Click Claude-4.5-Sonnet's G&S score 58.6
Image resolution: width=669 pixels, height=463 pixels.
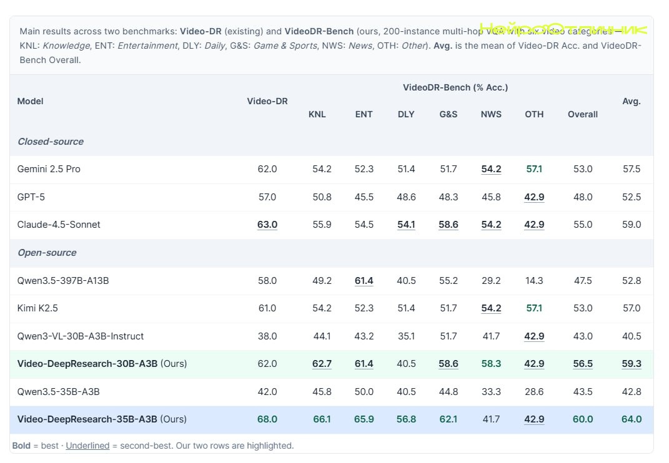click(448, 224)
